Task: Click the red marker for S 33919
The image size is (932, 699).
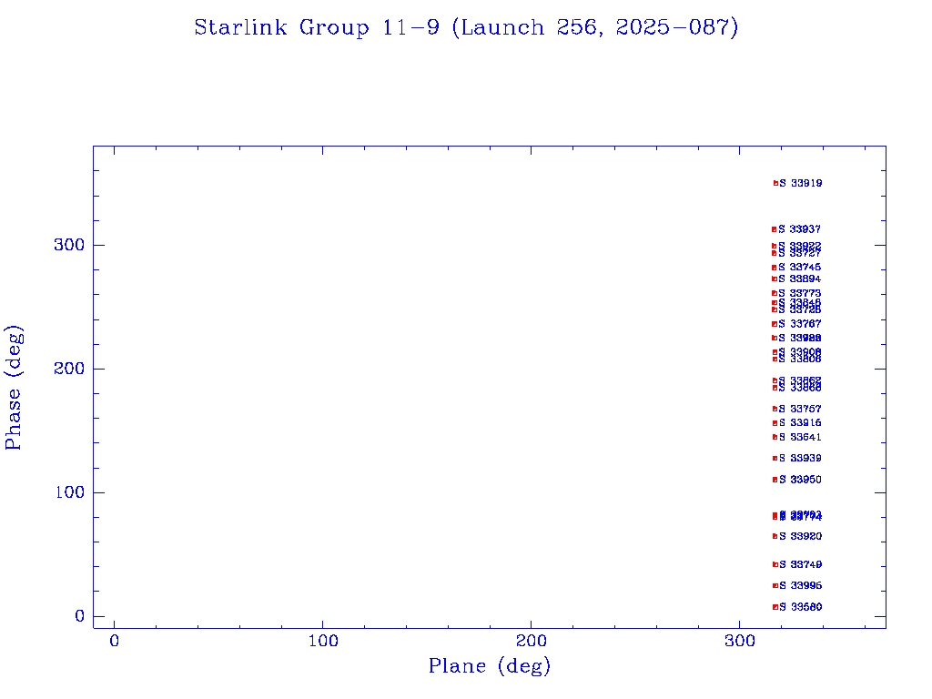Action: coord(775,183)
